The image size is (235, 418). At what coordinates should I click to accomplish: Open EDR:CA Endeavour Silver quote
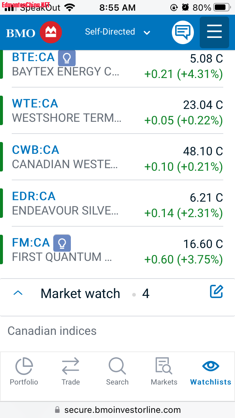pyautogui.click(x=117, y=203)
